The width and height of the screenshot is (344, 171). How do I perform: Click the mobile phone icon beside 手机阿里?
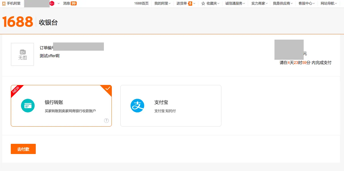click(4, 4)
